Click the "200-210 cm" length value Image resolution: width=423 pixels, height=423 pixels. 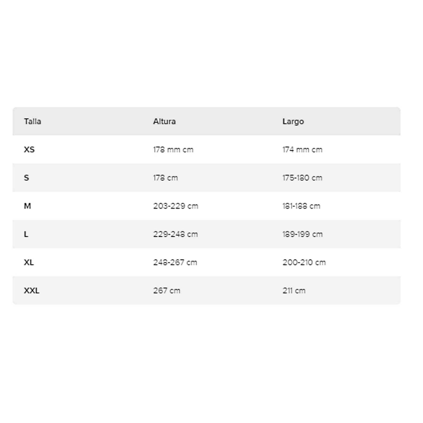(x=304, y=263)
